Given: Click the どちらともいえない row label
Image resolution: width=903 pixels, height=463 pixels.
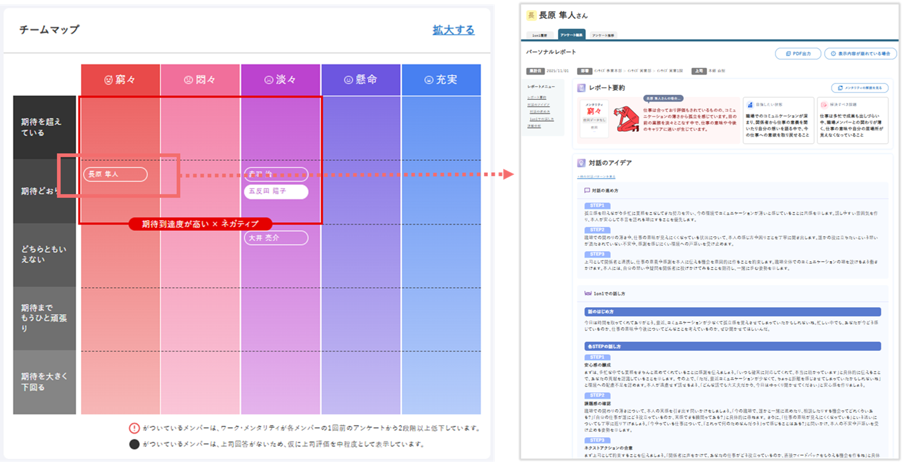Looking at the screenshot, I should 45,255.
